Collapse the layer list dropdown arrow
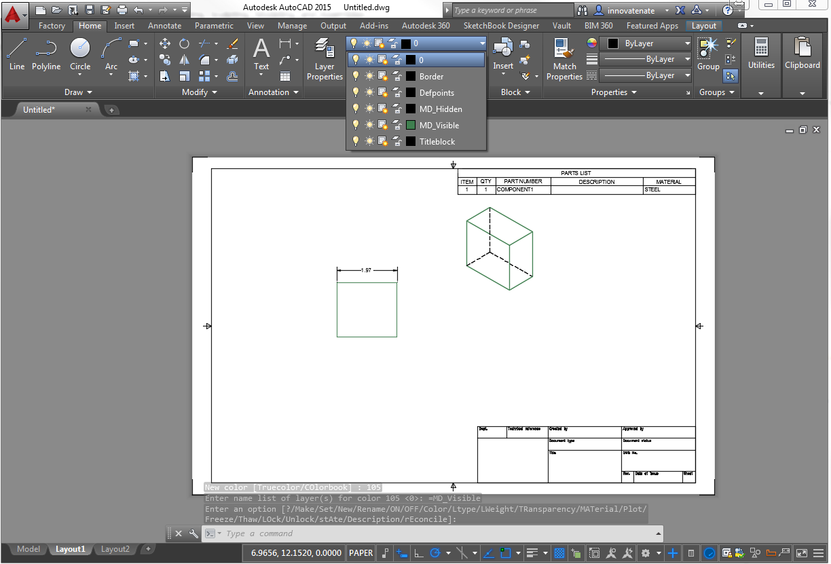831x564 pixels. coord(482,43)
